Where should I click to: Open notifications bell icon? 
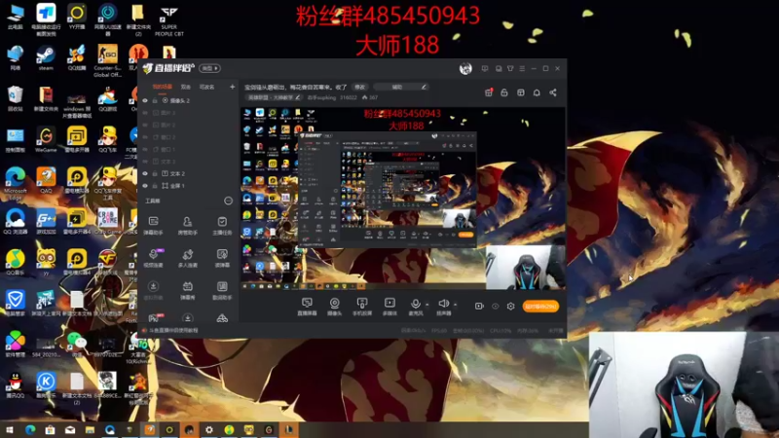pyautogui.click(x=537, y=92)
